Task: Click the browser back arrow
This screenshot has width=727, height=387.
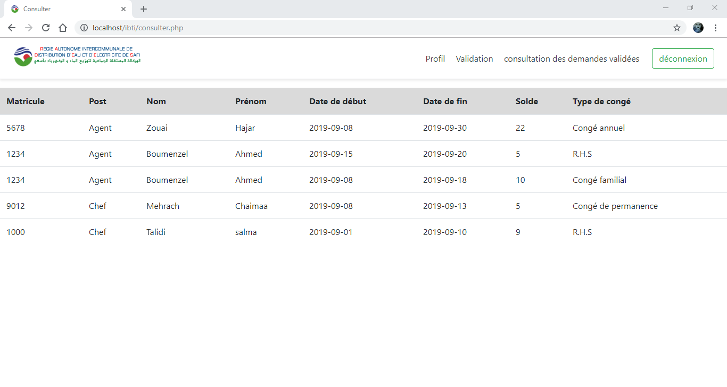Action: (11, 27)
